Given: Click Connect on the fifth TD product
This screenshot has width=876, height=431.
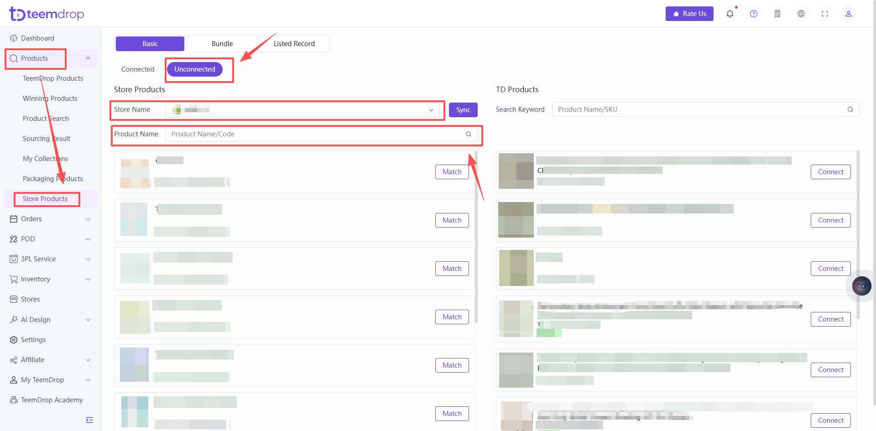Looking at the screenshot, I should tap(831, 370).
